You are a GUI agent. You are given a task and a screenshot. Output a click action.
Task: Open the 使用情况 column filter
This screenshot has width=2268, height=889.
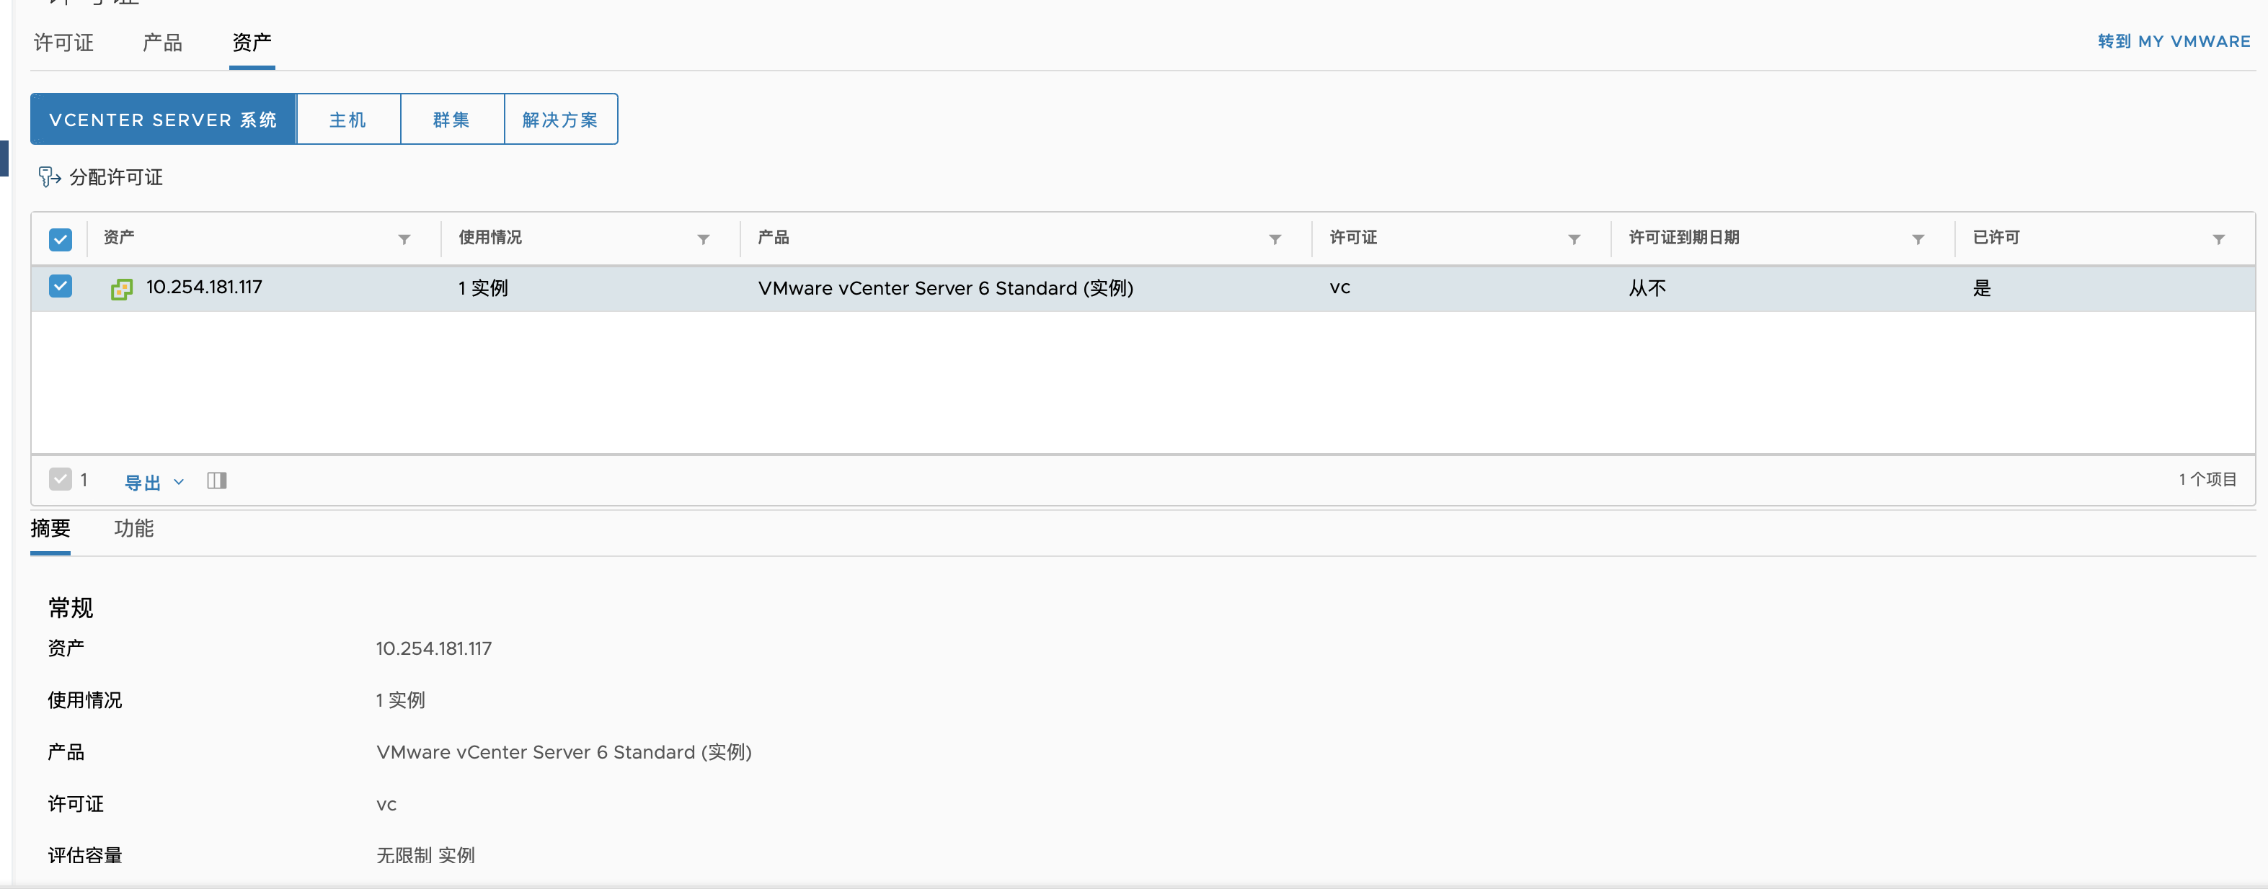click(704, 239)
